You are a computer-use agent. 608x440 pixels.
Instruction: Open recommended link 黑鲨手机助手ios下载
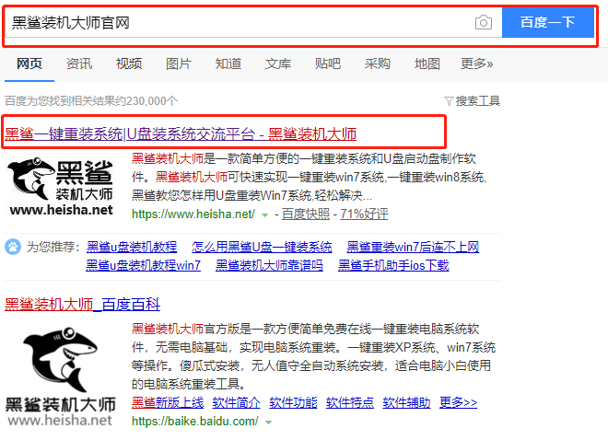(393, 265)
